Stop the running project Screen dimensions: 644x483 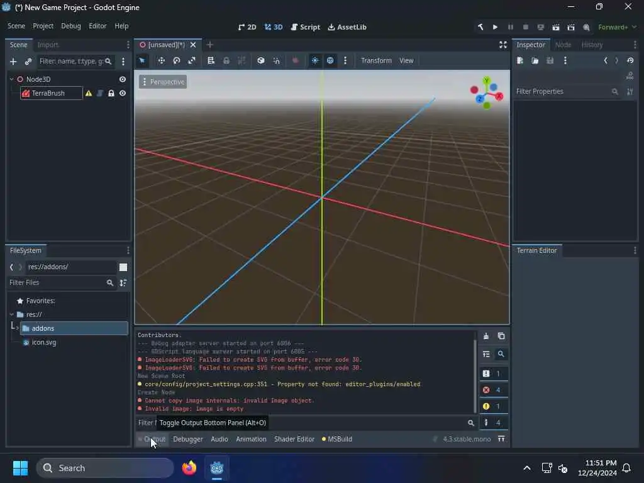click(x=526, y=27)
